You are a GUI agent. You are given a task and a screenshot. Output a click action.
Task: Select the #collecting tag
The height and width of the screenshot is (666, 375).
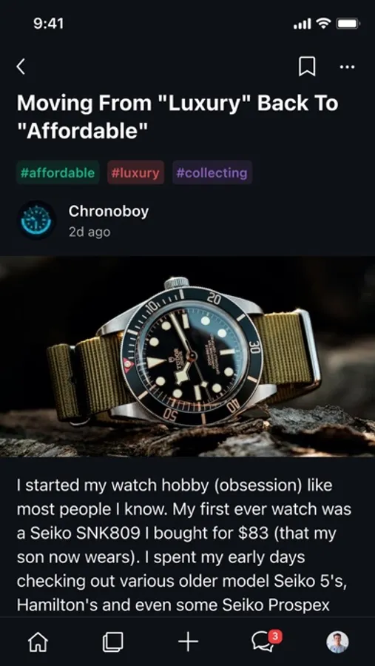click(x=212, y=172)
